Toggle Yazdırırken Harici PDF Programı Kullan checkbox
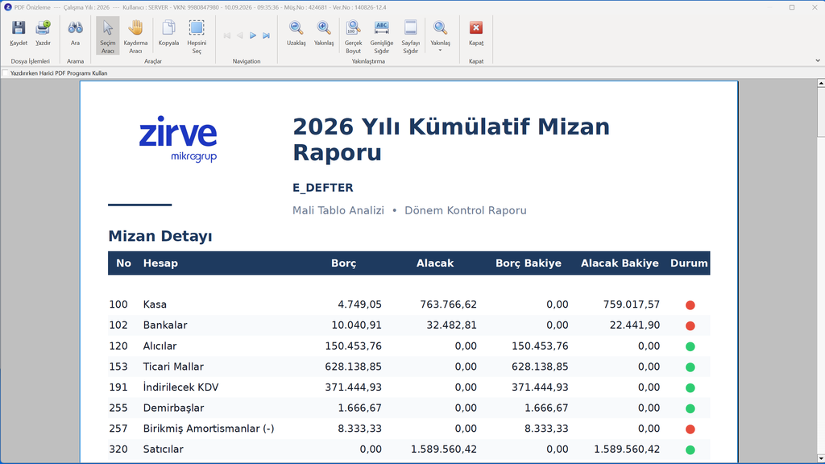825x464 pixels. (x=6, y=73)
